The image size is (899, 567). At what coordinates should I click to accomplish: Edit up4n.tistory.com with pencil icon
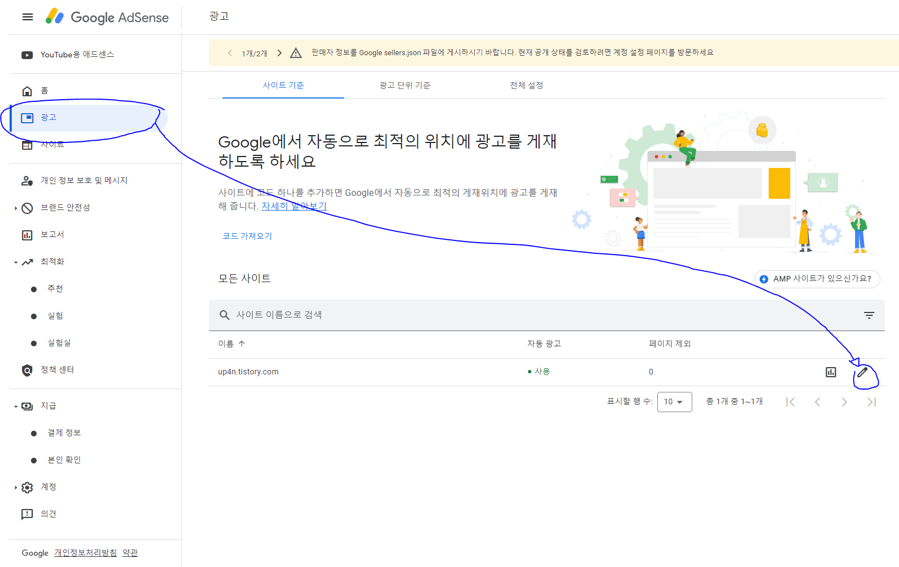coord(862,372)
